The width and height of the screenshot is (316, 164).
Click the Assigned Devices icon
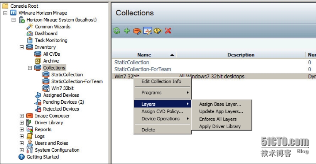tap(38, 95)
